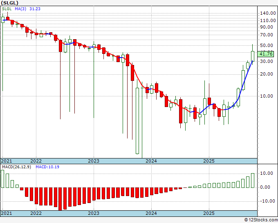Click the 70.00 price axis label
The image size is (278, 223).
point(267,35)
